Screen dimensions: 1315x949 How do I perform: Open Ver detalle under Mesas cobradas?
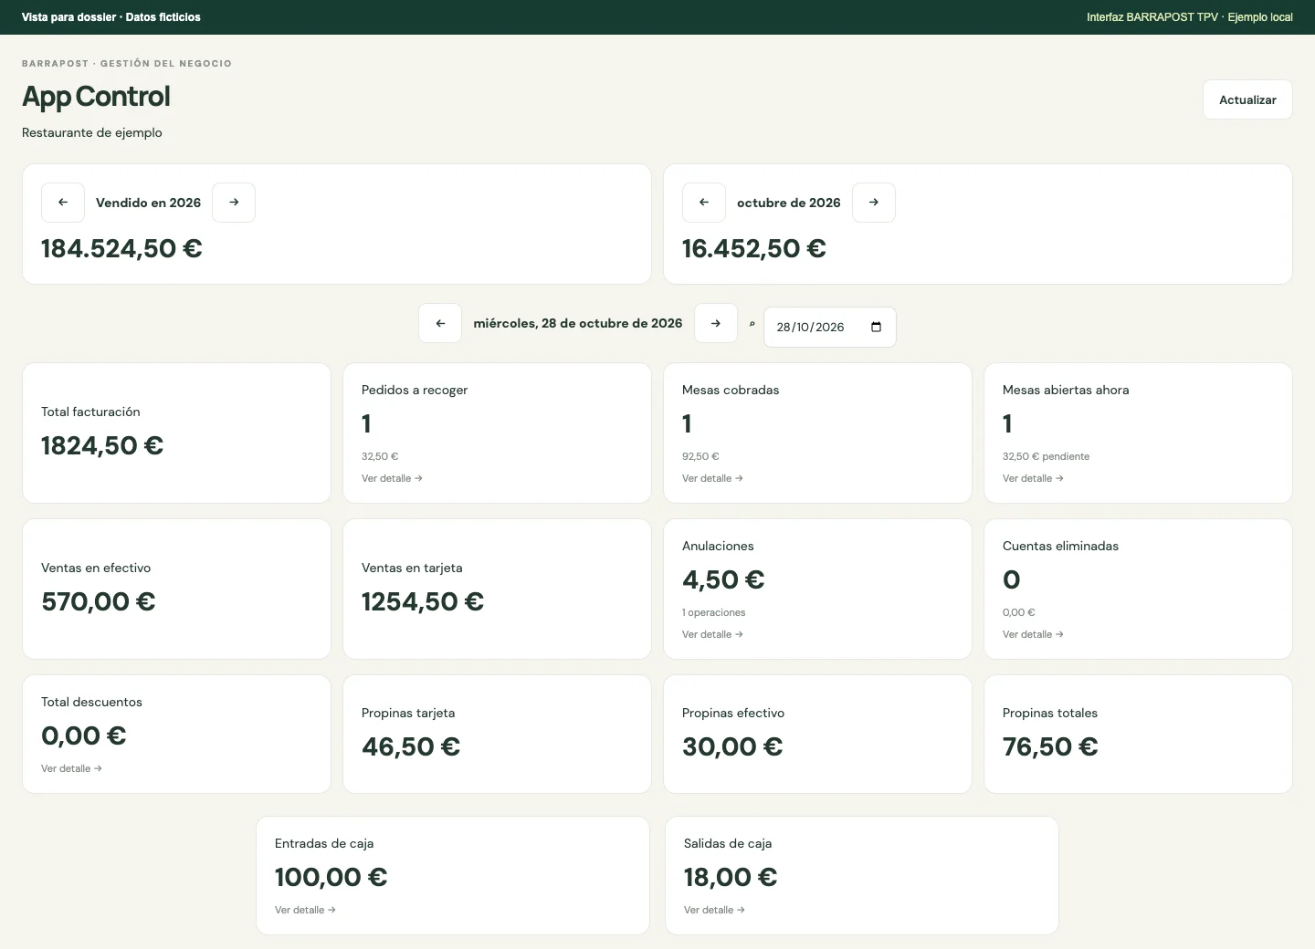(x=712, y=478)
